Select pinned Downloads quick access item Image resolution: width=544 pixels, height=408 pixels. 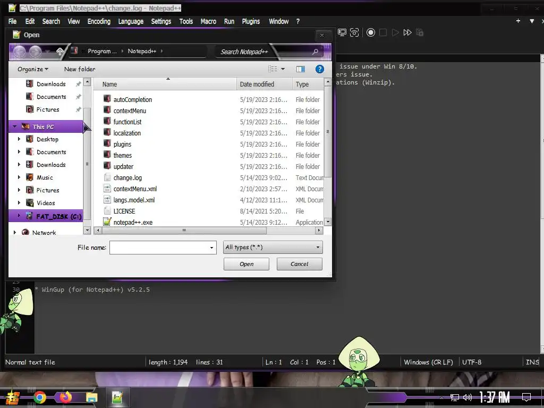[x=50, y=84]
